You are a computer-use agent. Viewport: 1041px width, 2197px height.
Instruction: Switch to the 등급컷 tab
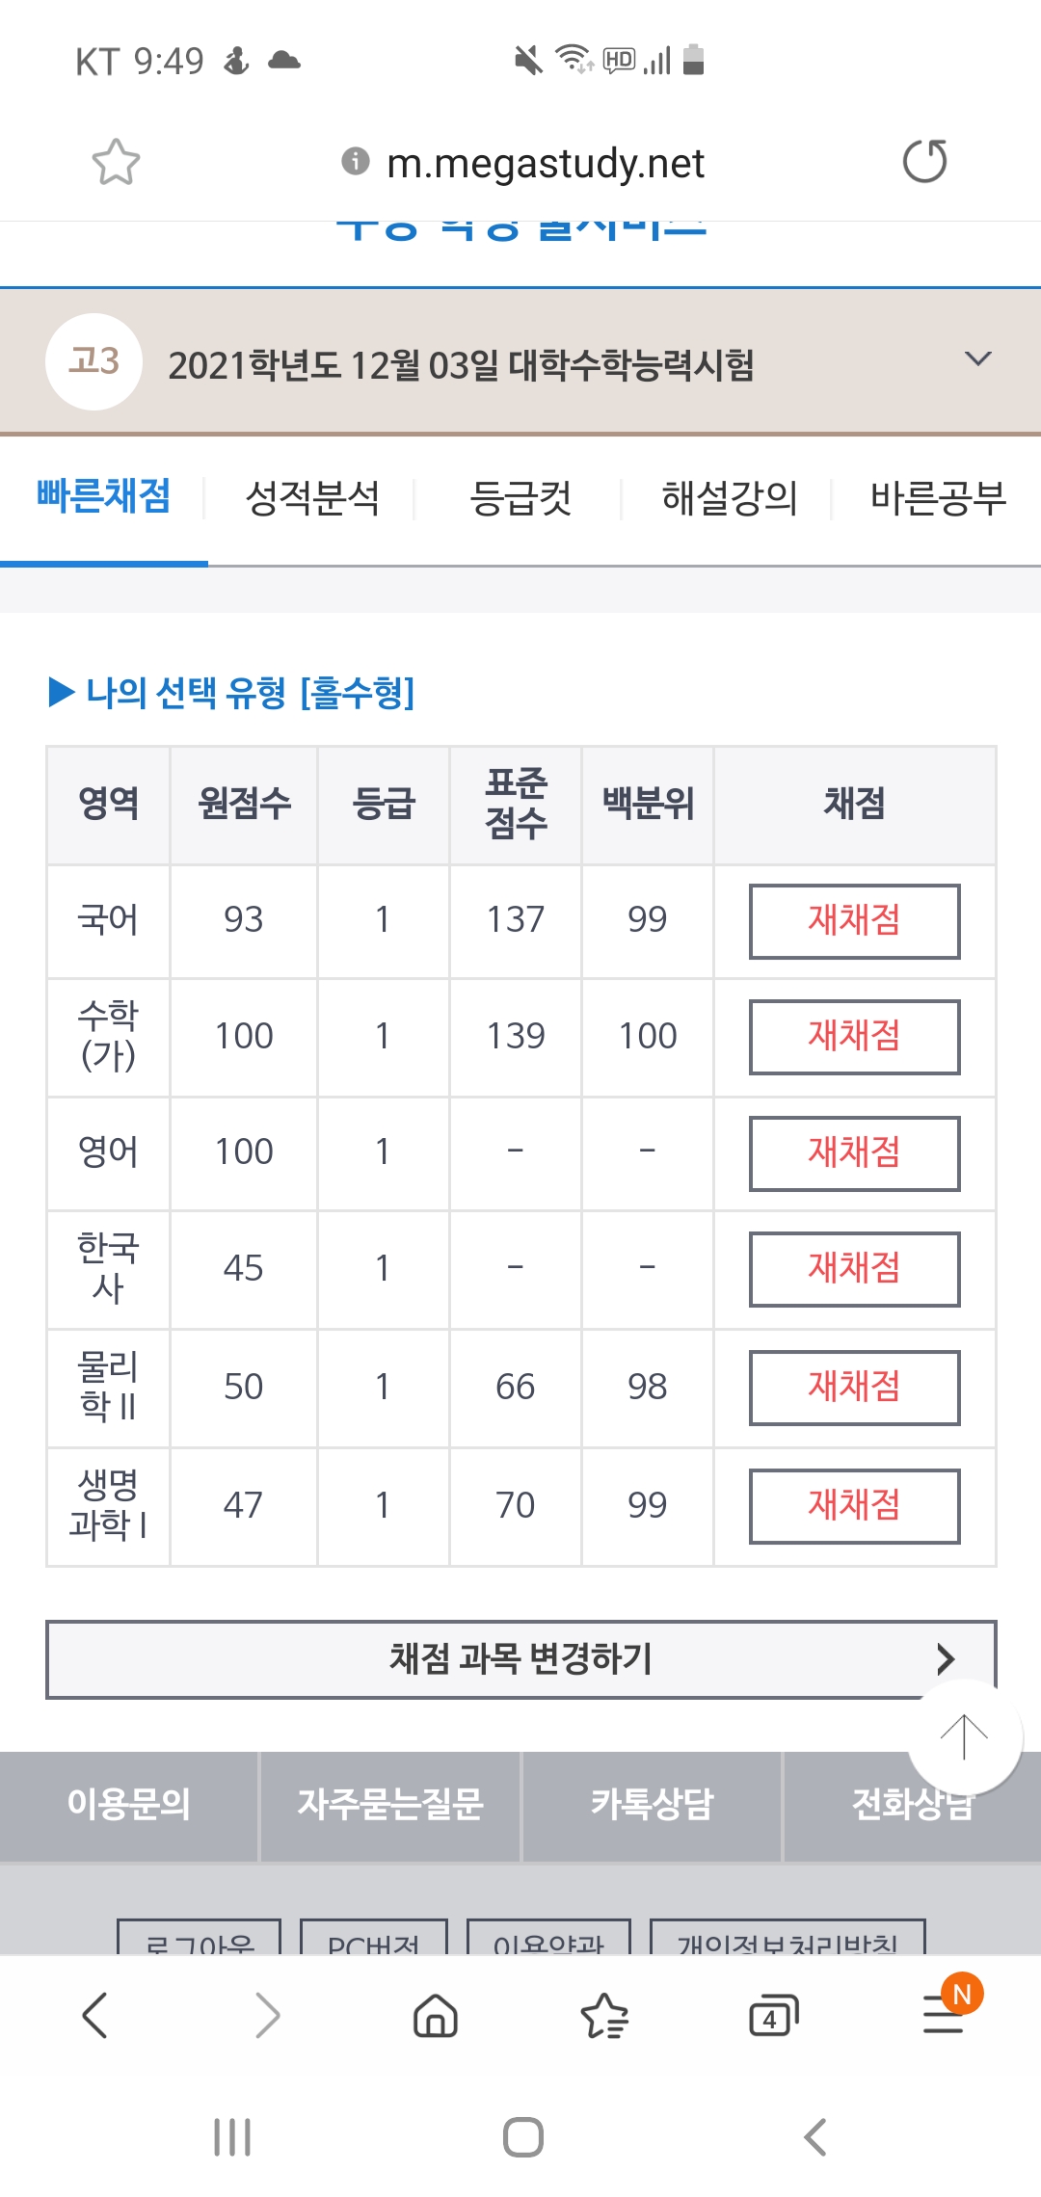(x=520, y=498)
